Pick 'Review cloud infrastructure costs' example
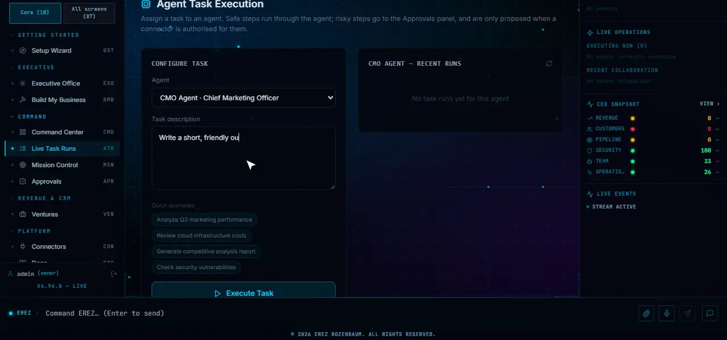727x340 pixels. tap(202, 235)
